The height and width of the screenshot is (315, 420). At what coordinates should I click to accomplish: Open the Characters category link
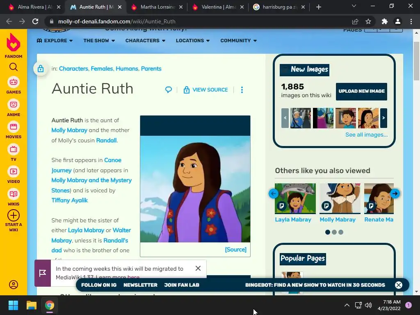point(73,68)
